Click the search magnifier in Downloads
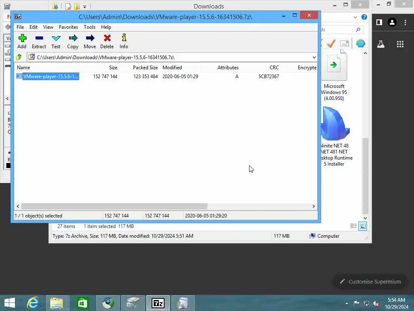Image resolution: width=414 pixels, height=311 pixels. 358,30
